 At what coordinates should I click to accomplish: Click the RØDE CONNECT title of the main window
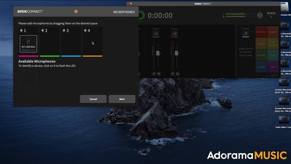[203, 4]
